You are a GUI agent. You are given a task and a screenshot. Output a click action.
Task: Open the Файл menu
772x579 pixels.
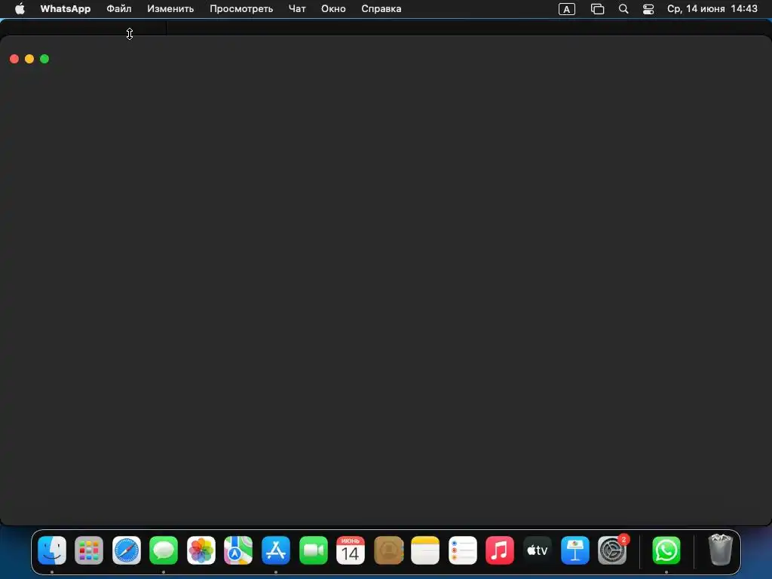point(119,9)
